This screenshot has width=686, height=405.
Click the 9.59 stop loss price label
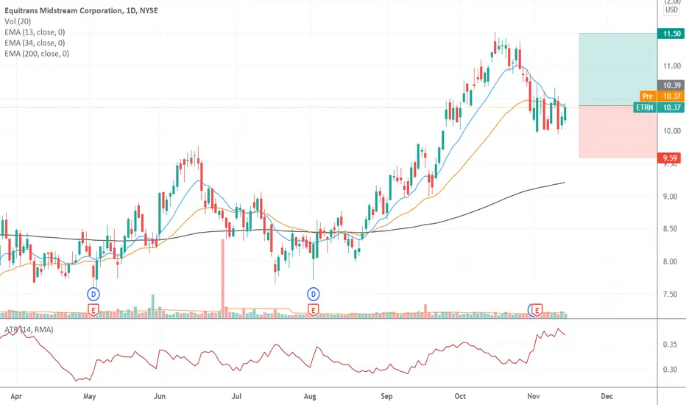pos(671,158)
